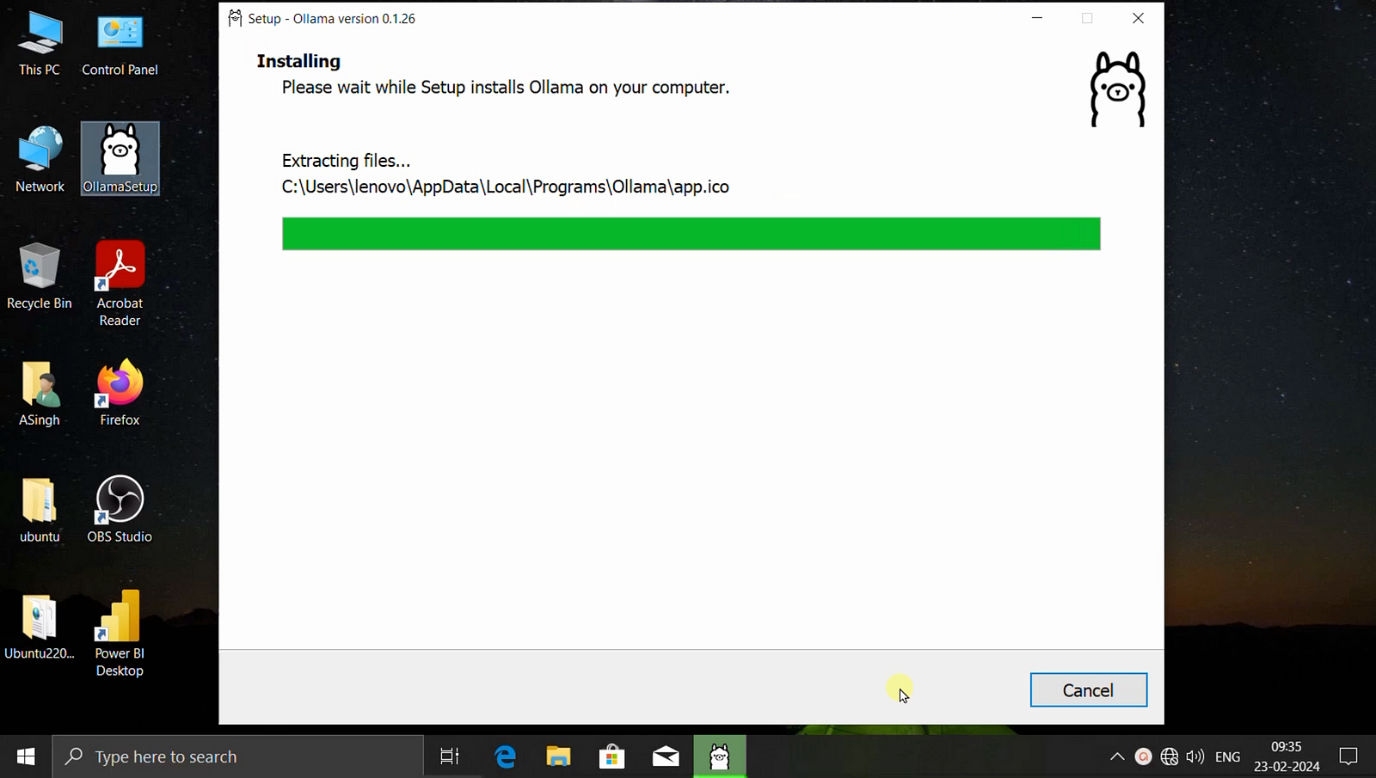Click the Ollama installer taskbar icon
Viewport: 1376px width, 778px height.
click(x=720, y=757)
